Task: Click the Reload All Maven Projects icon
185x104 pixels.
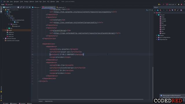Action: tap(155, 10)
